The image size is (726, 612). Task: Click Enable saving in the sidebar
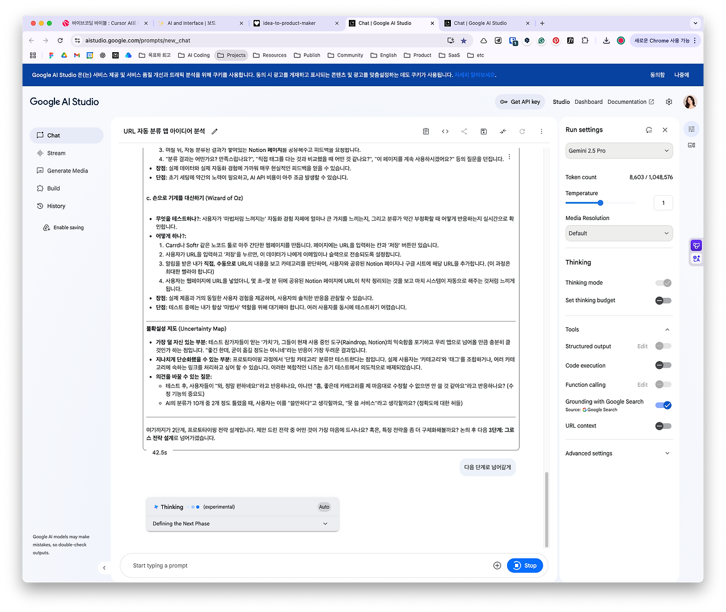pyautogui.click(x=64, y=228)
